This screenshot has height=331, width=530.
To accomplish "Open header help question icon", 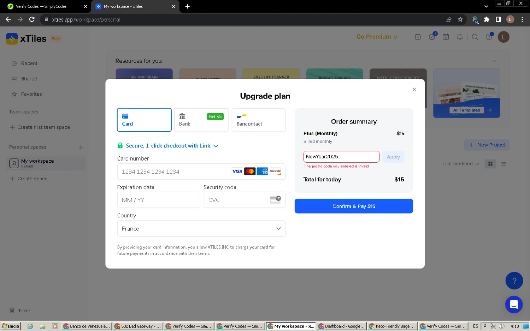I will pos(489,37).
